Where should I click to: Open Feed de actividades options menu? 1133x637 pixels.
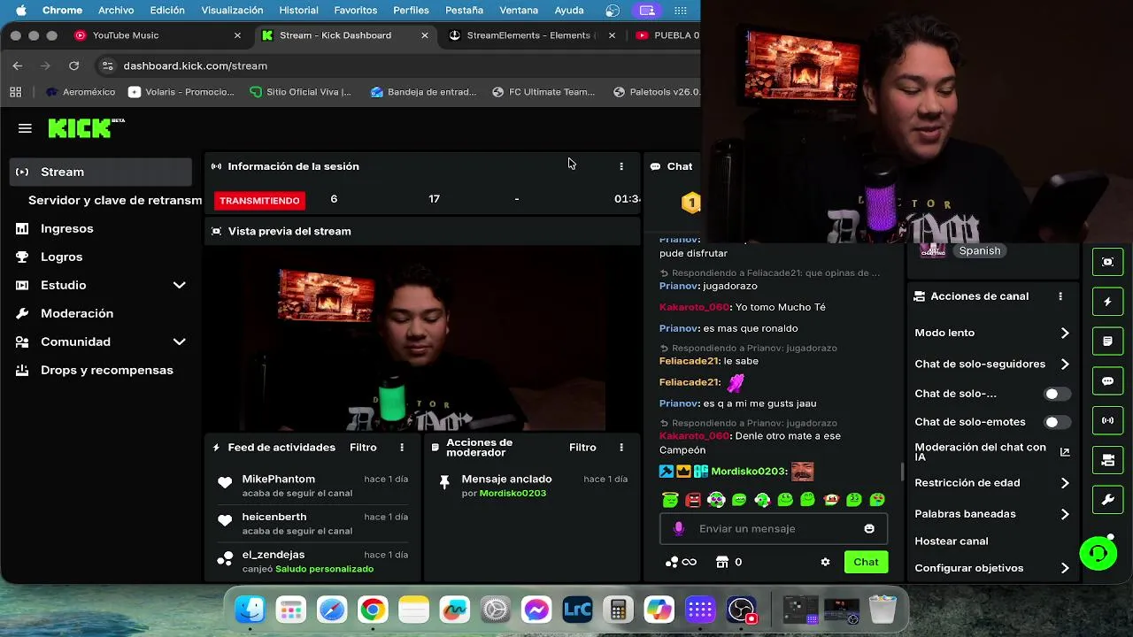pos(402,448)
